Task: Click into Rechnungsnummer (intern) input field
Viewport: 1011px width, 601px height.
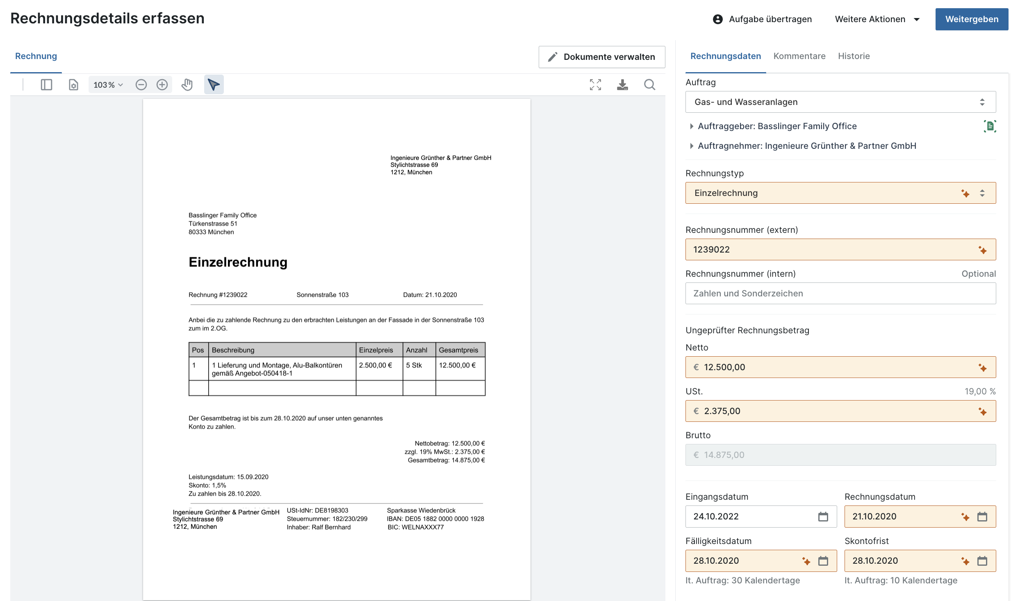Action: (840, 294)
